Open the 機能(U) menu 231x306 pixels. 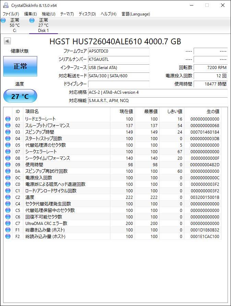(x=49, y=14)
